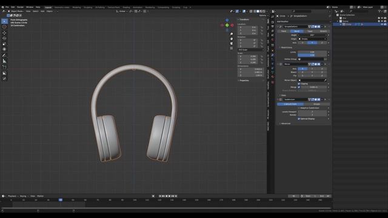Switch to wireframe viewport shading
This screenshot has height=218, width=388.
[x=255, y=12]
